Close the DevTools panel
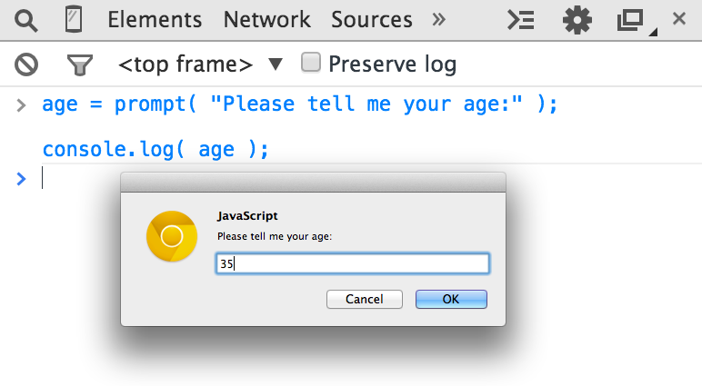The width and height of the screenshot is (702, 386). [679, 19]
